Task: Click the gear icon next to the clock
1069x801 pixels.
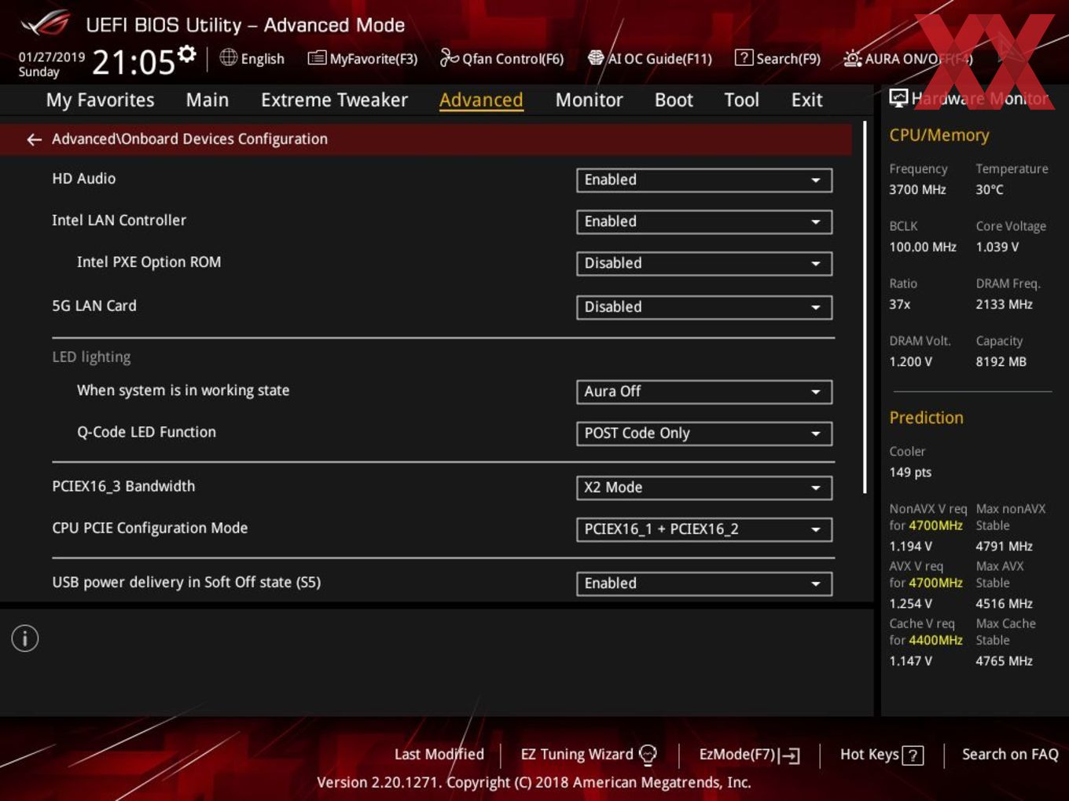Action: 187,53
